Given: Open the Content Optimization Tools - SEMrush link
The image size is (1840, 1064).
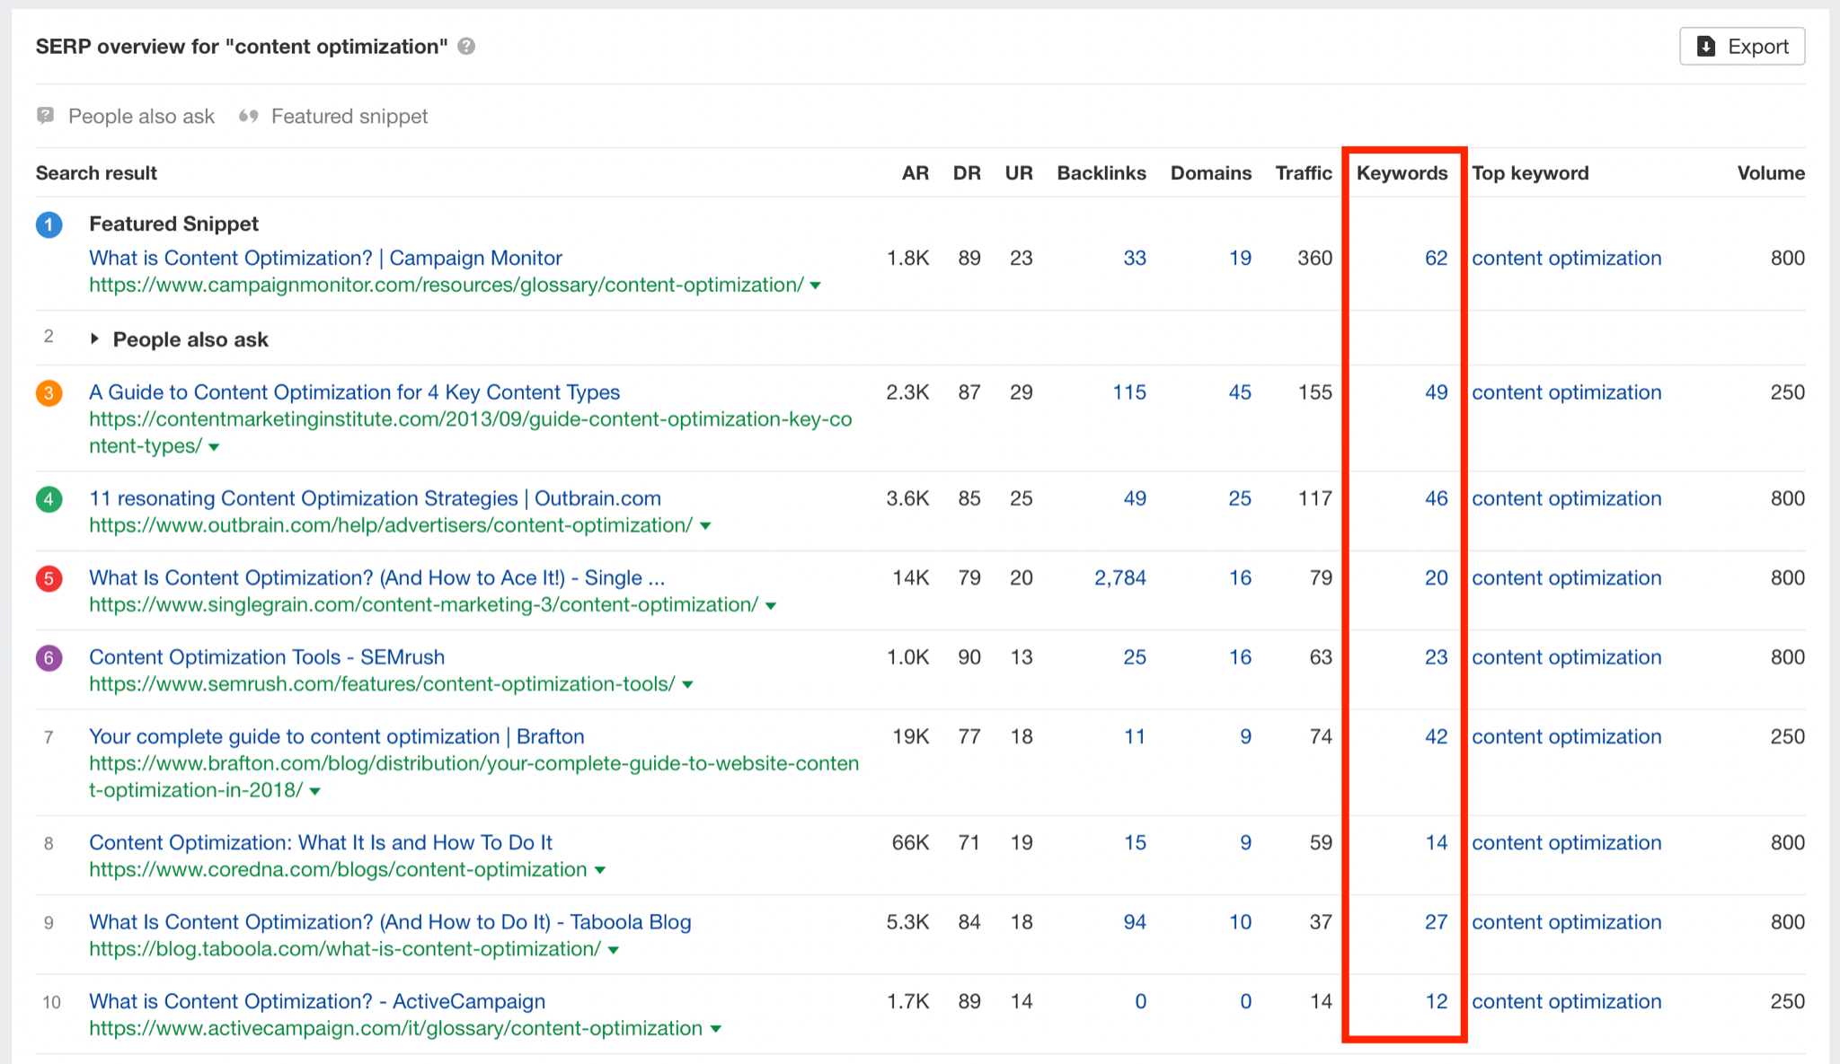Looking at the screenshot, I should tap(267, 657).
